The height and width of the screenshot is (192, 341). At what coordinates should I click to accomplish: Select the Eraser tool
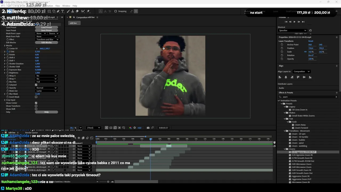(x=77, y=11)
